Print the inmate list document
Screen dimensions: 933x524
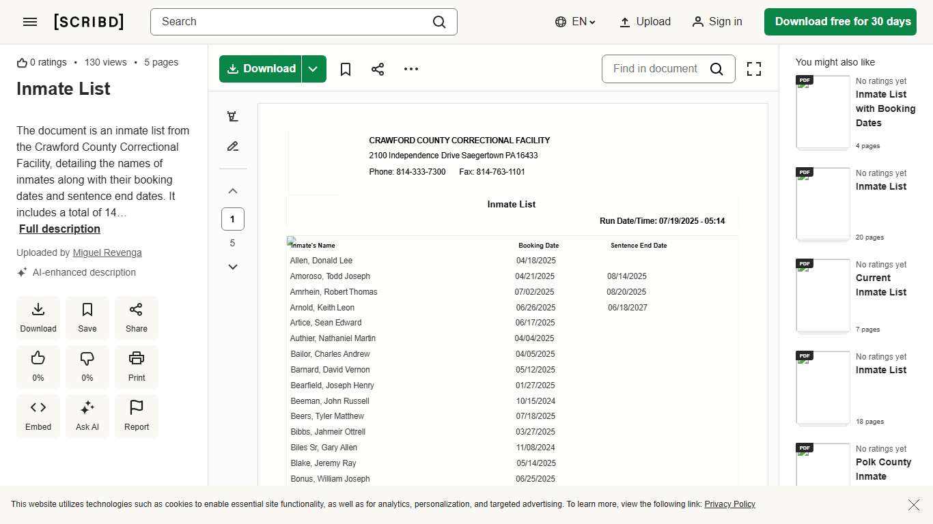[x=136, y=366]
